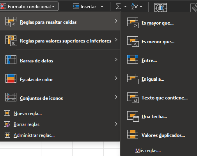Click the Barras de datos icon
Screen dimensions: 197x156
tap(11, 60)
